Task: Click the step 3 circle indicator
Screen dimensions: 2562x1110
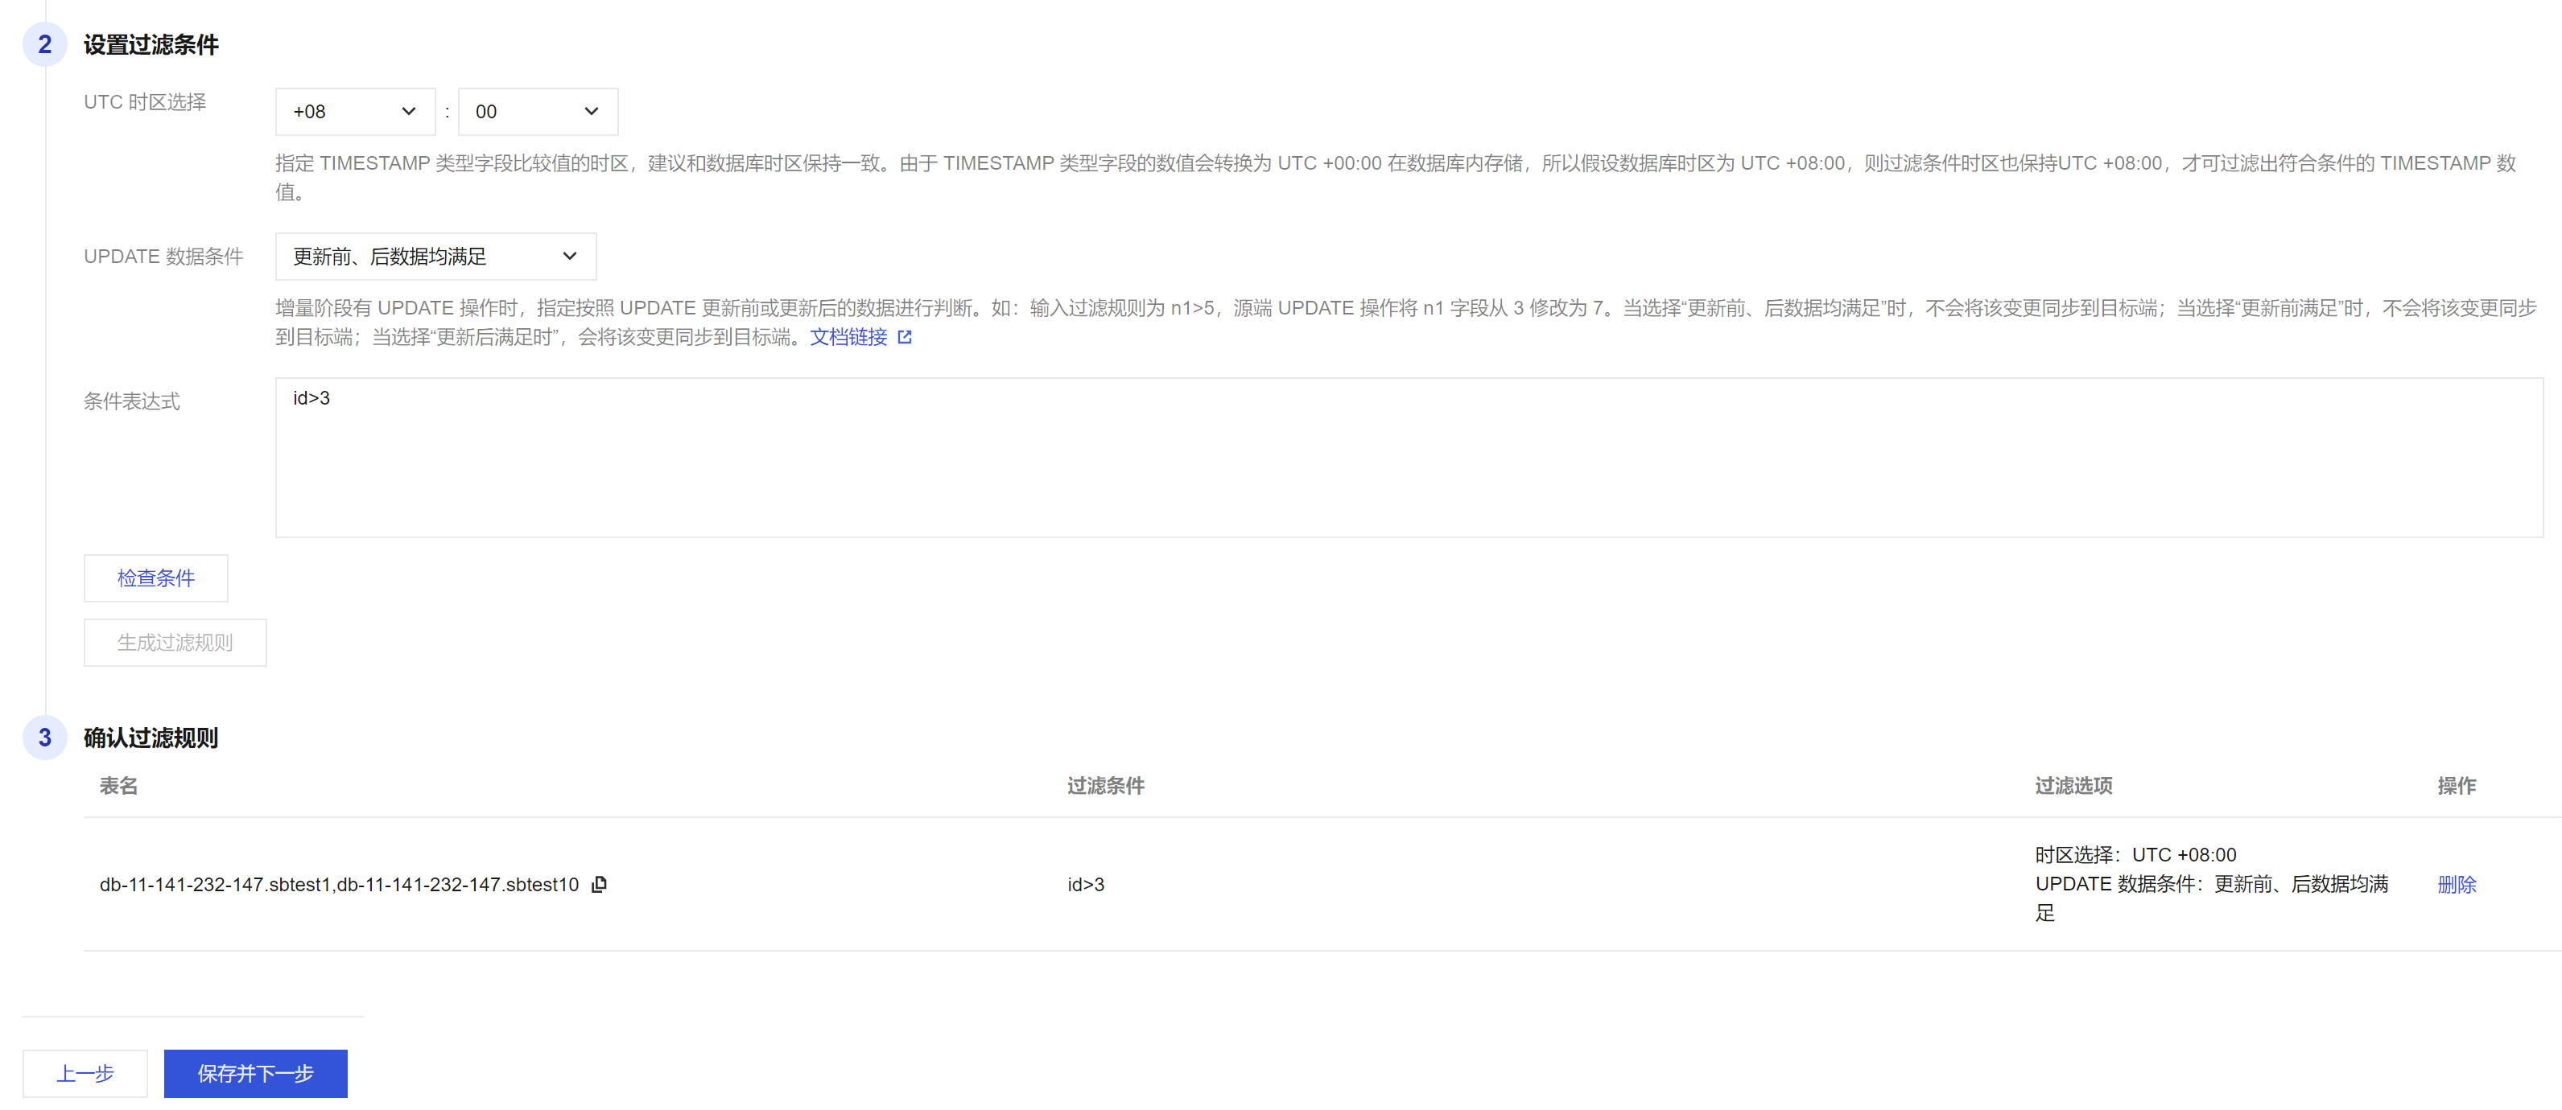Action: tap(45, 738)
